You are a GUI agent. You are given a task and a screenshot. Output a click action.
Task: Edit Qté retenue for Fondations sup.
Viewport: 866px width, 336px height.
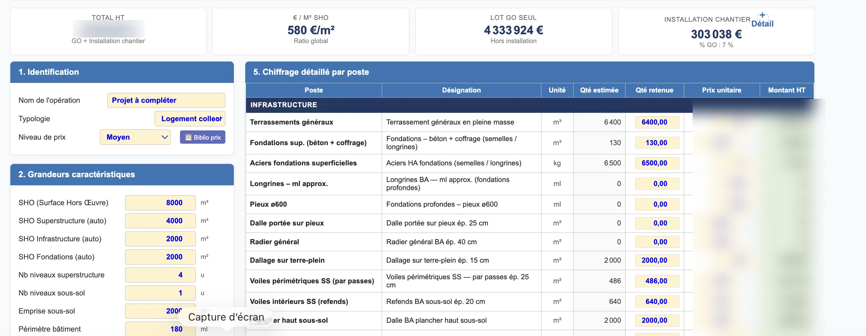(657, 143)
